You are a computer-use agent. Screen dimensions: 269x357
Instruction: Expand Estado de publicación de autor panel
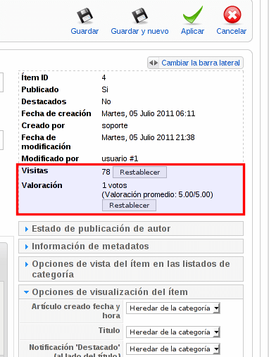(131, 229)
